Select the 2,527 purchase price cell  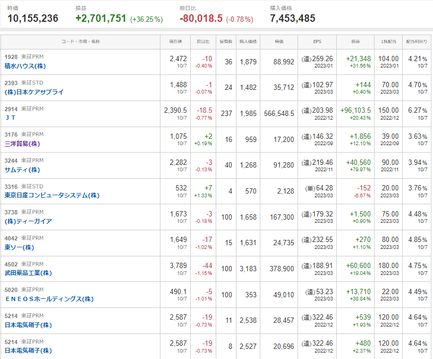pyautogui.click(x=248, y=347)
